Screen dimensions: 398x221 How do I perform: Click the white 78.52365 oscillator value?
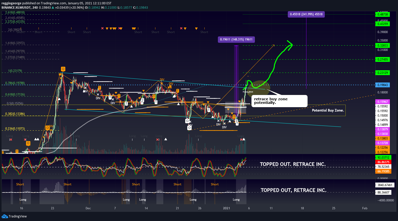383,167
